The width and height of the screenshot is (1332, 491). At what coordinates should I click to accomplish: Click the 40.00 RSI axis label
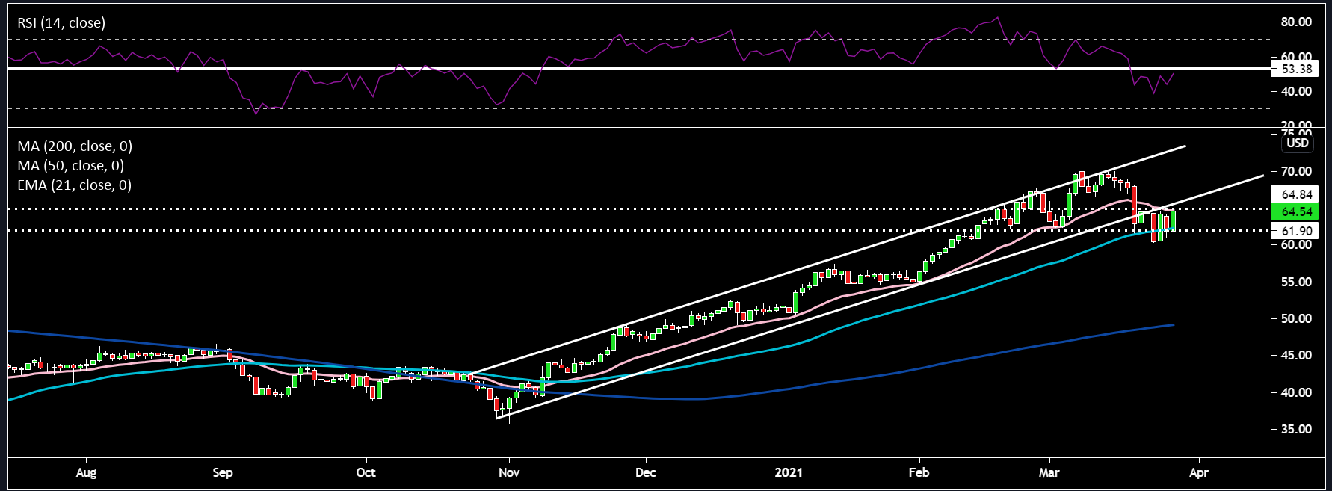click(1296, 91)
